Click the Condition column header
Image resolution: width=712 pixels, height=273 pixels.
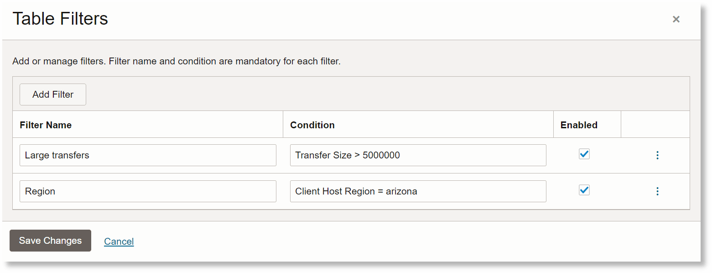(x=312, y=125)
